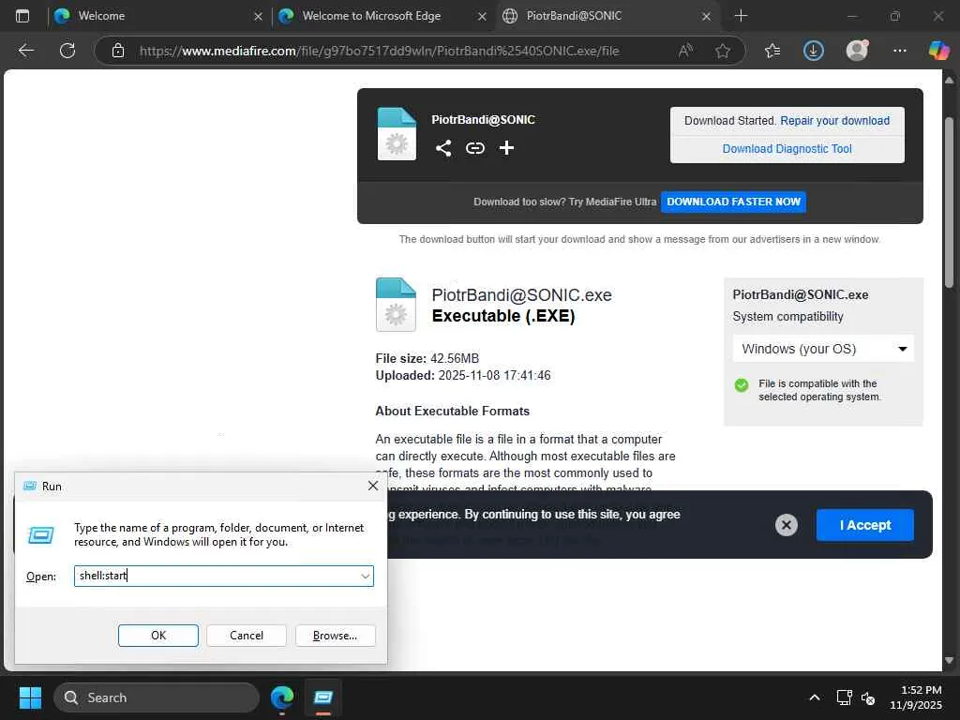Click System compatibility label
This screenshot has height=720, width=960.
pyautogui.click(x=787, y=317)
